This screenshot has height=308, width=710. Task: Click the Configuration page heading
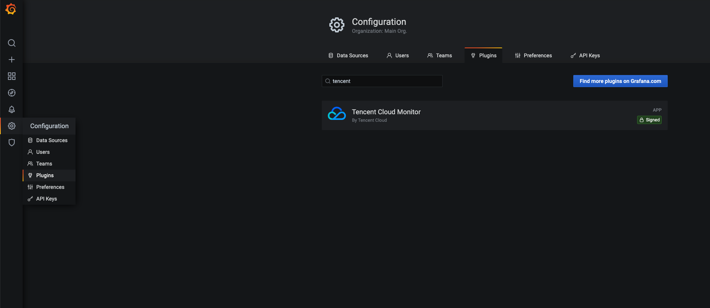(x=379, y=22)
